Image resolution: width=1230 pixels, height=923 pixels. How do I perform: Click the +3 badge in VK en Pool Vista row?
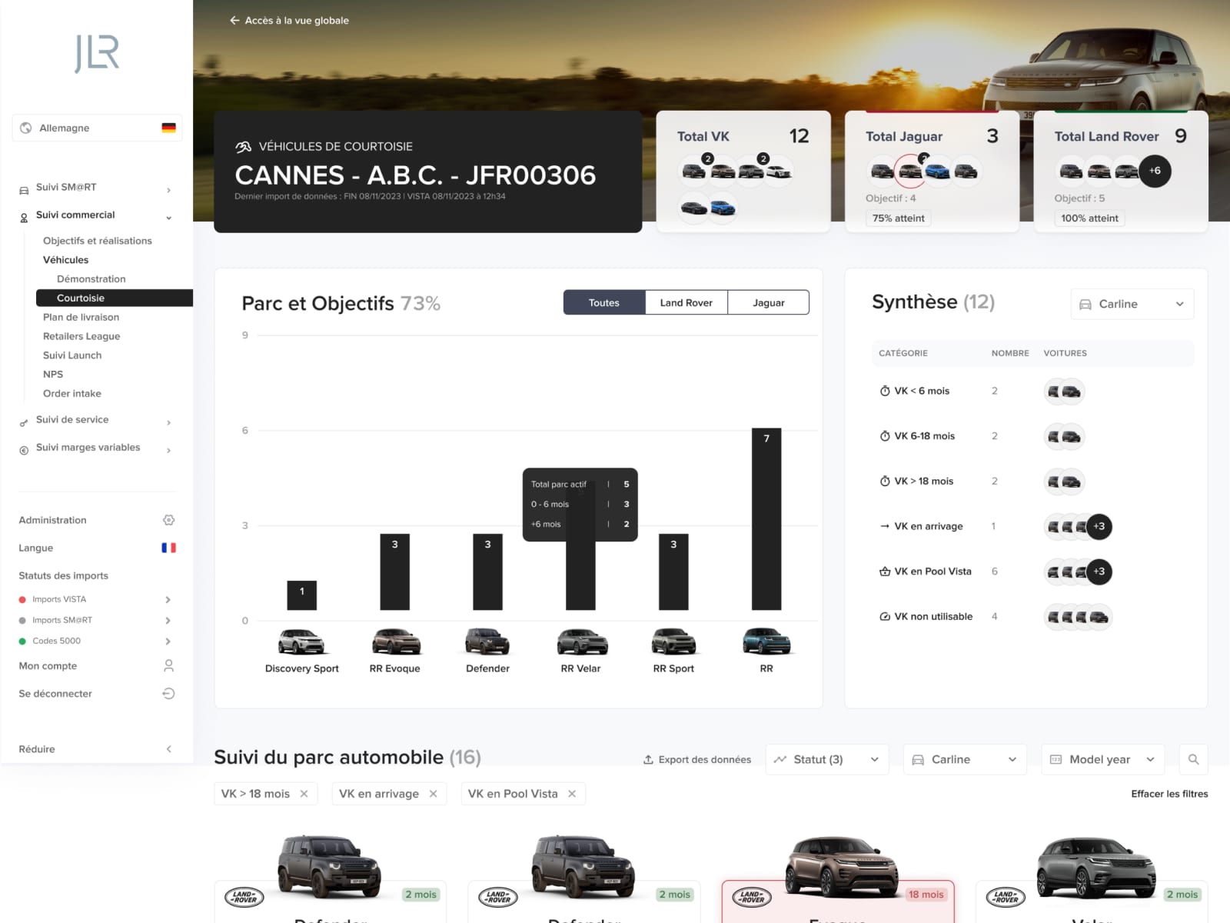[x=1099, y=571]
